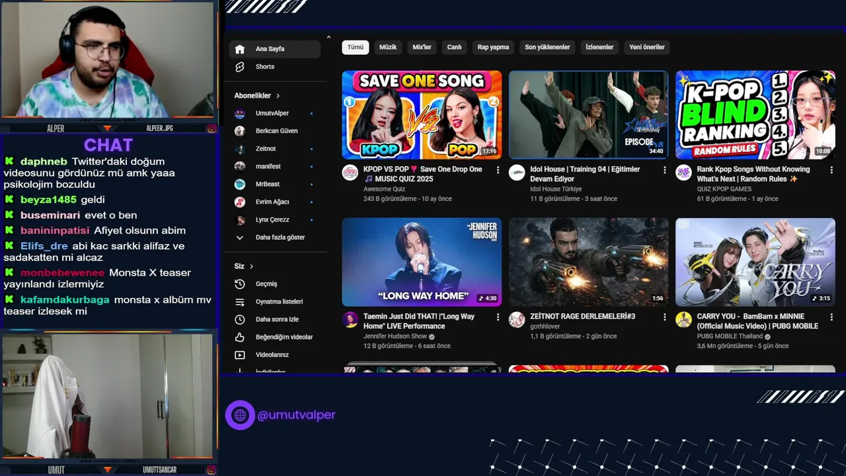Select the Son yüklenenler filter chip
846x476 pixels.
[x=547, y=47]
